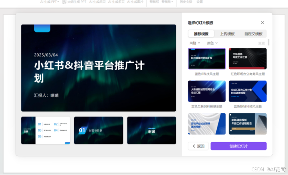
Task: Open 历史会话 in toolbar
Action: 186,2
